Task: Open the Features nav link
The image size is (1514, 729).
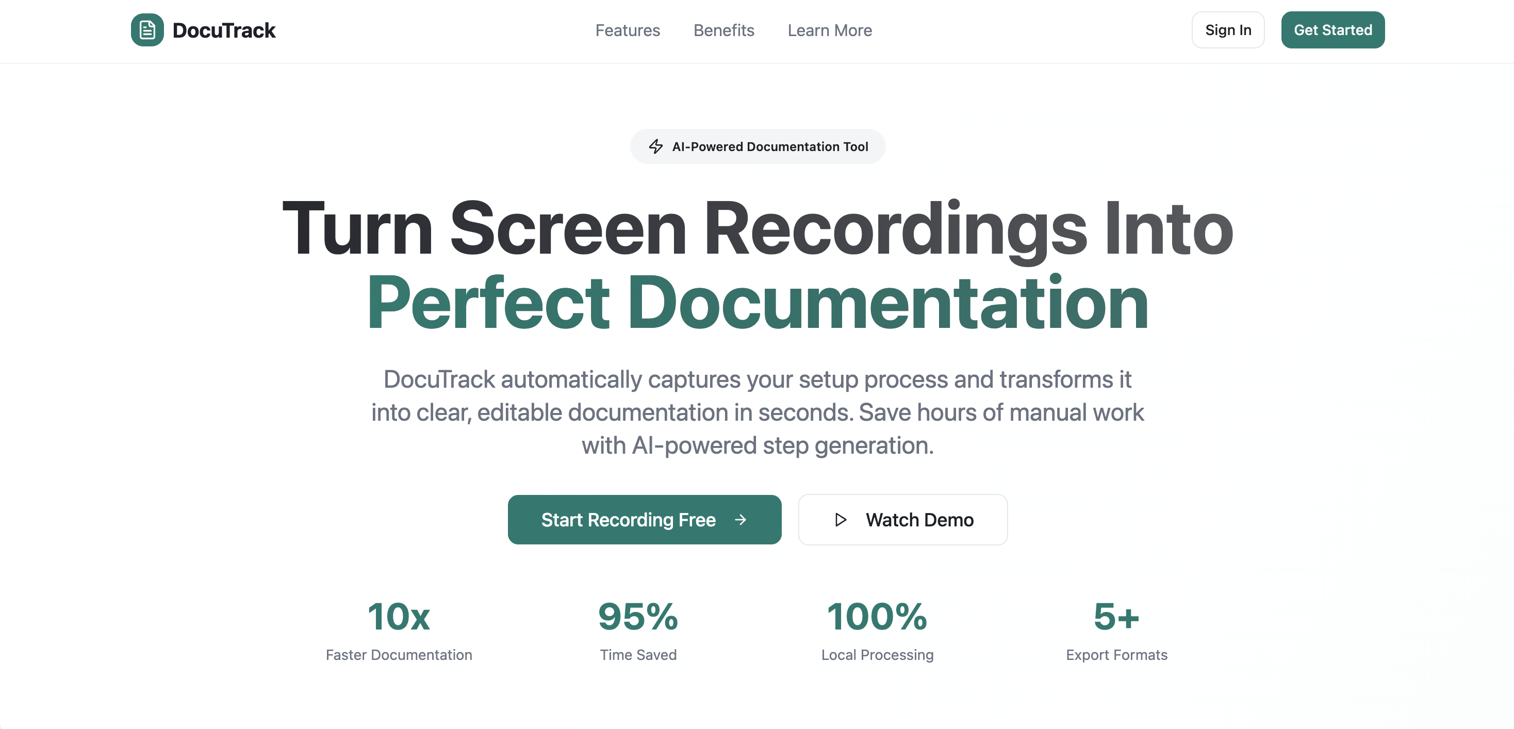Action: (627, 30)
